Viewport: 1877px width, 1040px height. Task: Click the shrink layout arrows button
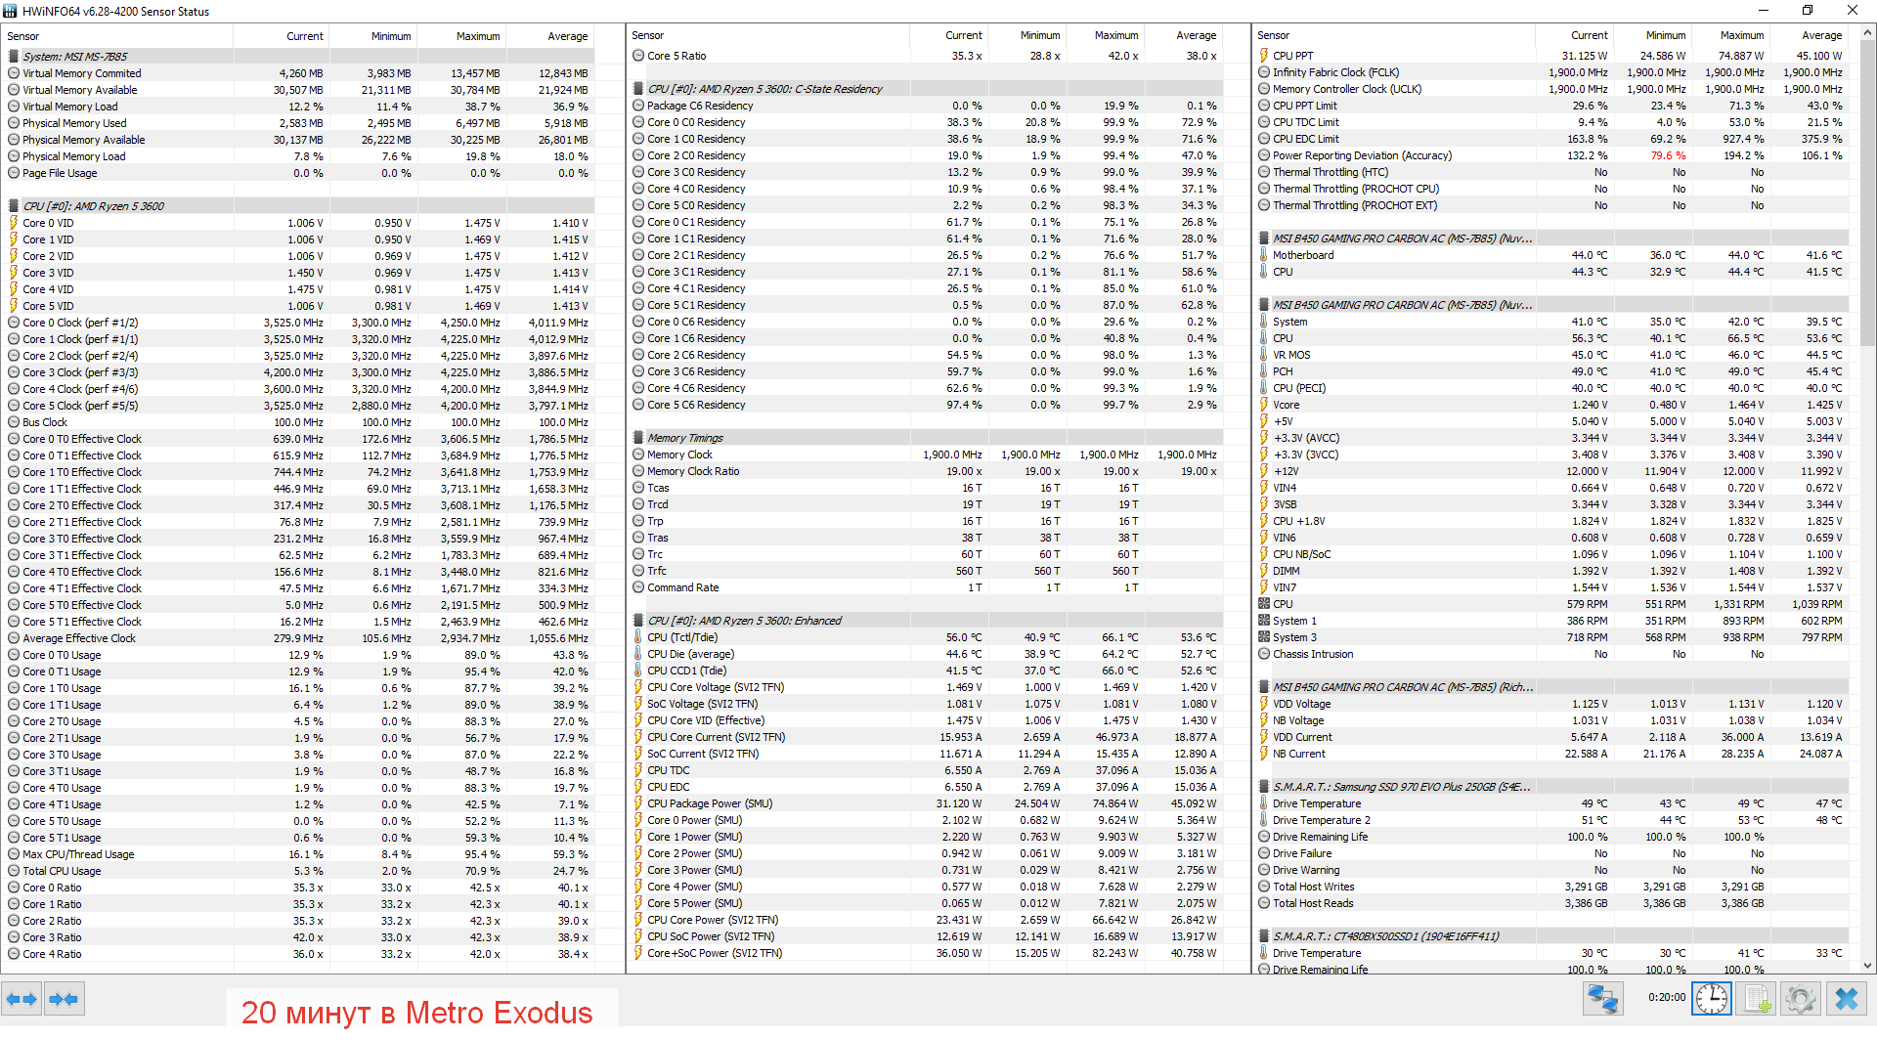[x=64, y=999]
